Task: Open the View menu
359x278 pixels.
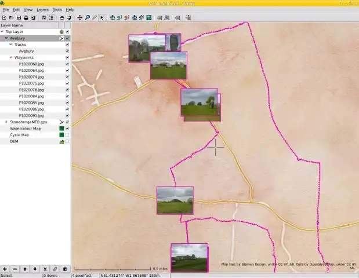Action: (x=28, y=10)
